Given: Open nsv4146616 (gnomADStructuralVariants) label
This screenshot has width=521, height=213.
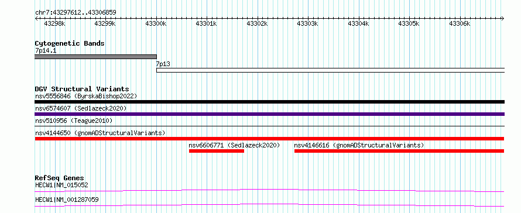Looking at the screenshot, I should click(359, 145).
